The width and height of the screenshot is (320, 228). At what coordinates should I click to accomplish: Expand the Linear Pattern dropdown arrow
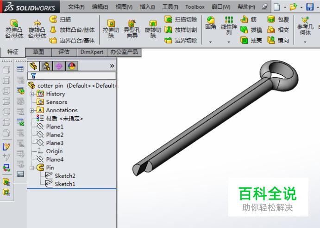pos(229,42)
